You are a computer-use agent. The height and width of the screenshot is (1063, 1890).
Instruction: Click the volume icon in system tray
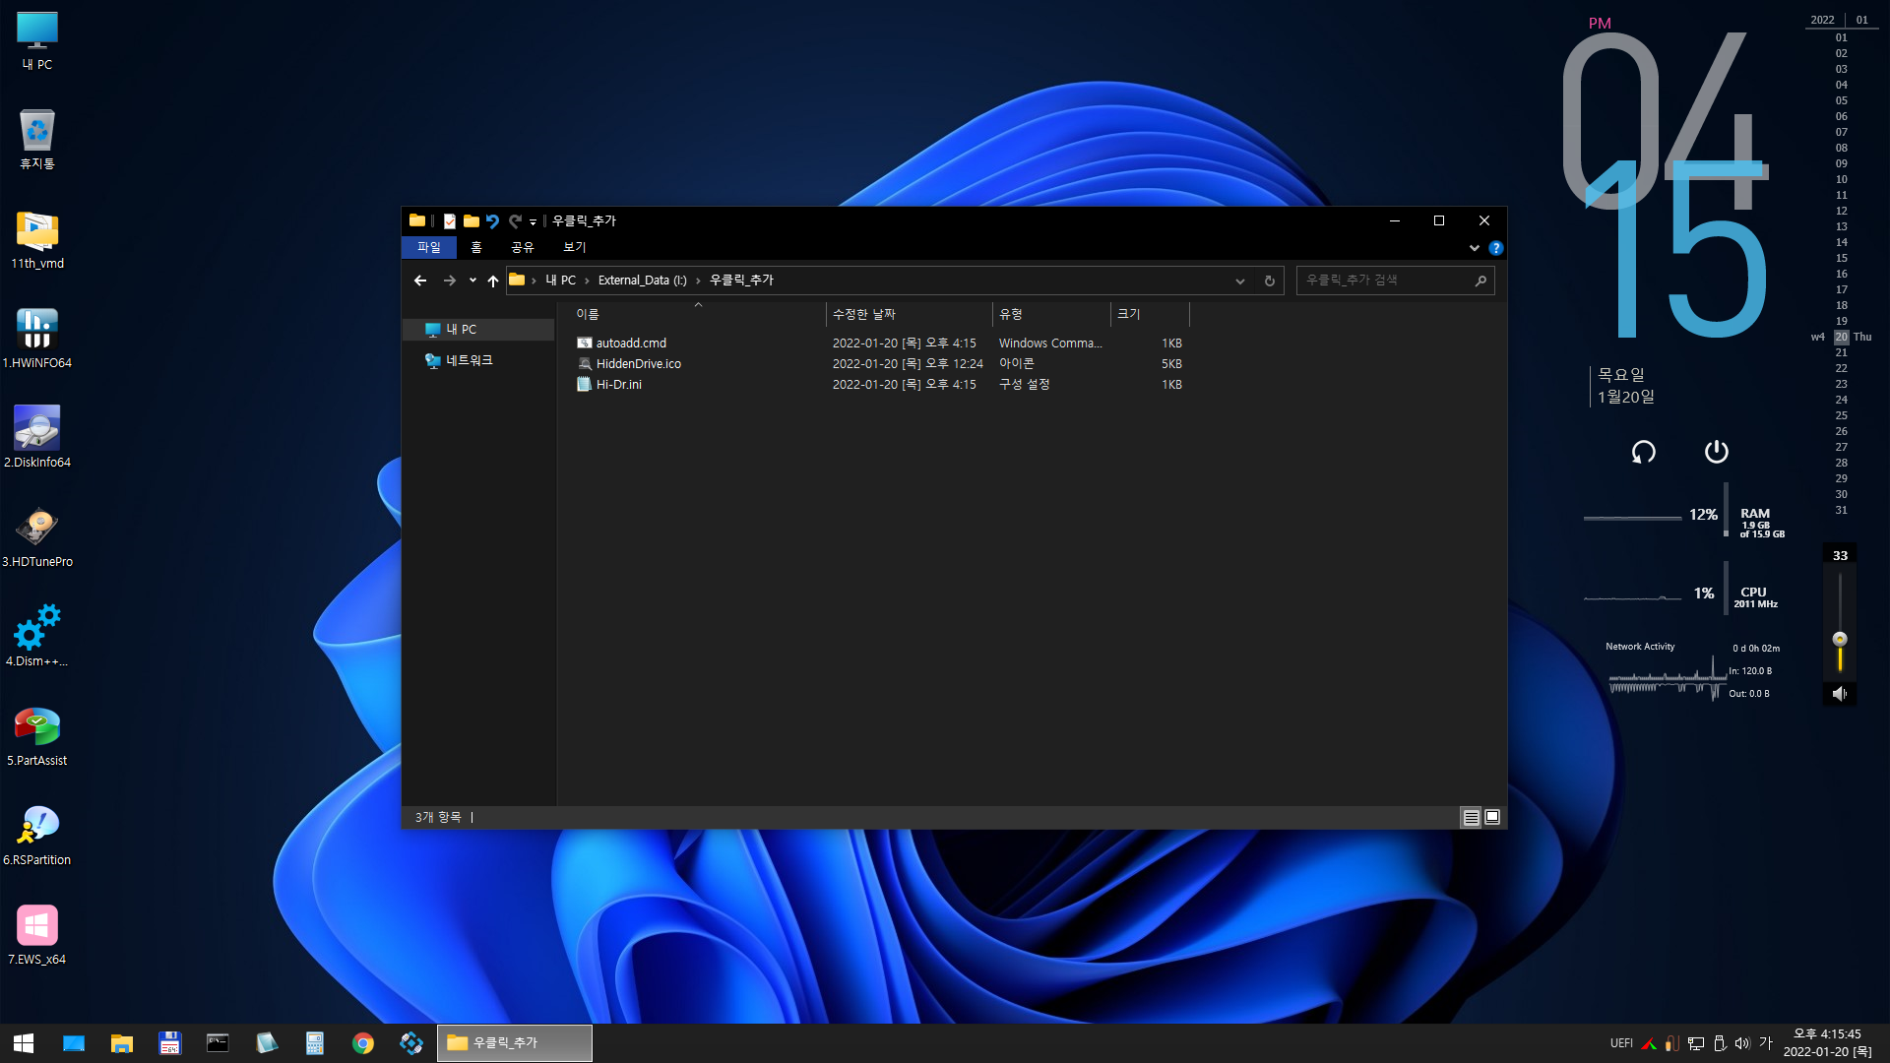click(1742, 1043)
